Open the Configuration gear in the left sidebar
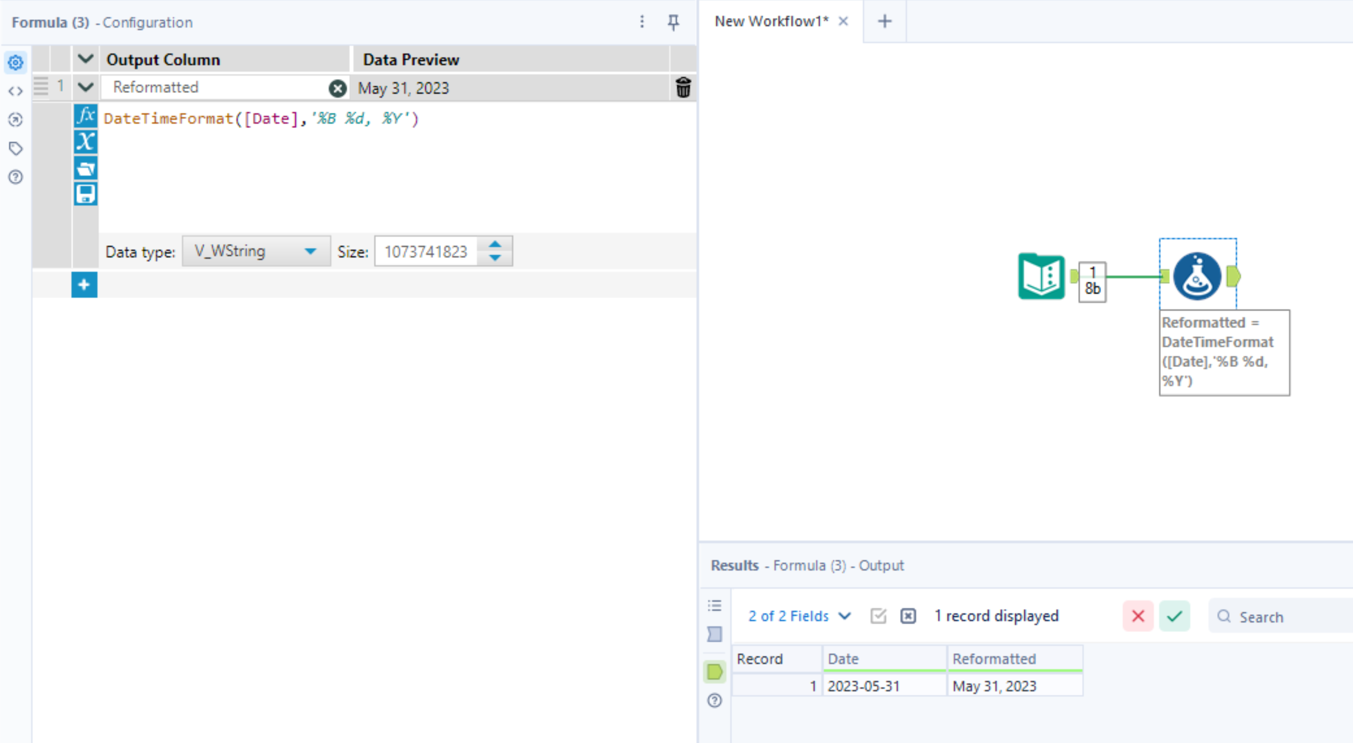This screenshot has height=743, width=1353. click(x=15, y=62)
